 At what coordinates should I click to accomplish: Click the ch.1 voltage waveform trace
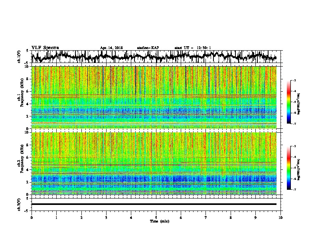tap(154, 57)
